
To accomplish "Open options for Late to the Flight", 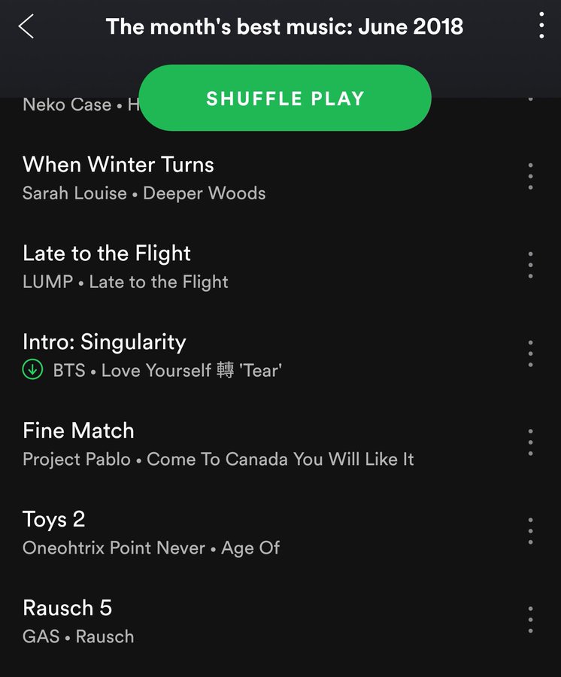I will point(530,265).
